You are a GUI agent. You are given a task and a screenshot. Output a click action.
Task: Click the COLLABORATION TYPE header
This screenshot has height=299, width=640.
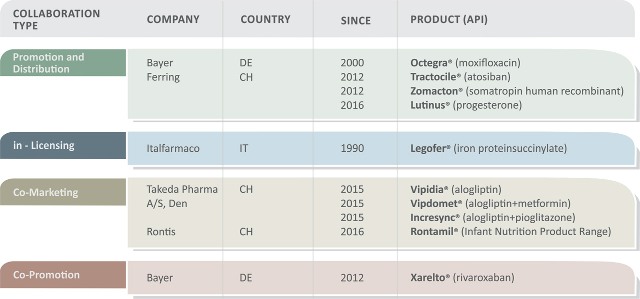pyautogui.click(x=56, y=19)
